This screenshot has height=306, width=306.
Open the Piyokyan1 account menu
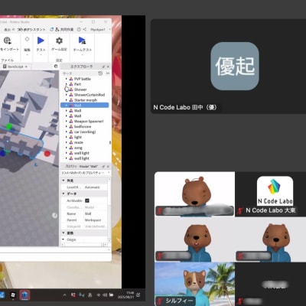click(x=98, y=30)
